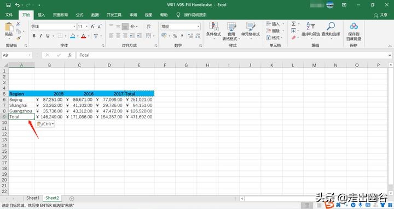Toggle Underline formatting
Image resolution: width=394 pixels, height=209 pixels.
(48, 36)
